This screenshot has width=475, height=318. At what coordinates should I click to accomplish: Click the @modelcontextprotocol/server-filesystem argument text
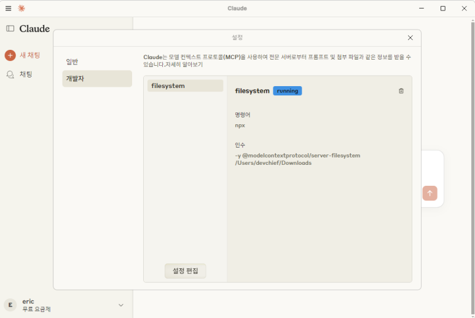[x=301, y=156]
